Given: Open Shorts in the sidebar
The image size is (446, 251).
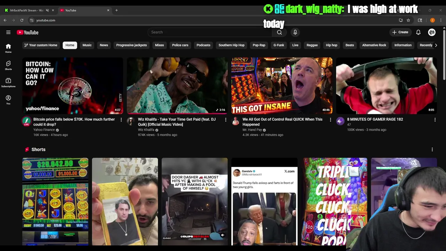Looking at the screenshot, I should coord(8,65).
